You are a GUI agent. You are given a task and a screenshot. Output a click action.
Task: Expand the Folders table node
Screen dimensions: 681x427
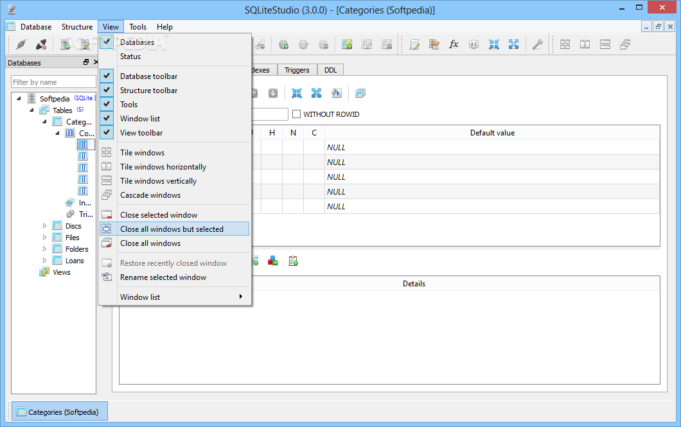coord(44,249)
